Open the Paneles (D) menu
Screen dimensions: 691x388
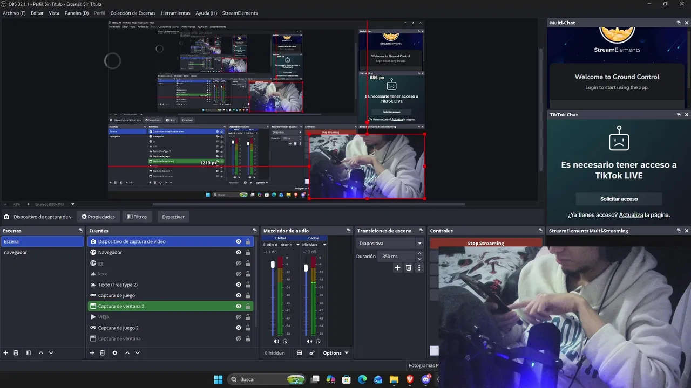(x=77, y=13)
